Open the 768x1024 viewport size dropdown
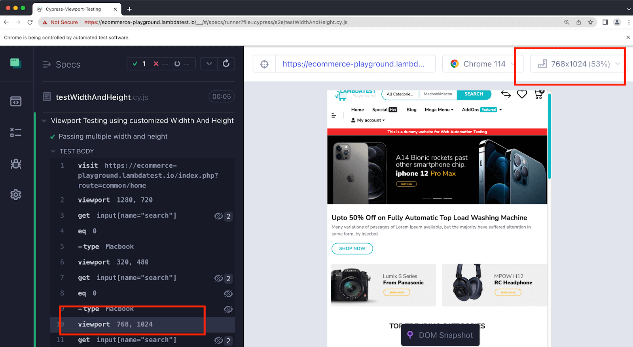Image resolution: width=633 pixels, height=347 pixels. pos(579,64)
